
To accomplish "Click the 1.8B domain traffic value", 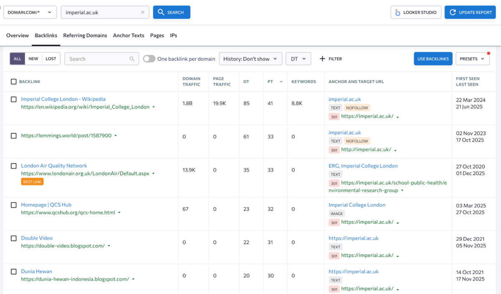I will tap(187, 103).
